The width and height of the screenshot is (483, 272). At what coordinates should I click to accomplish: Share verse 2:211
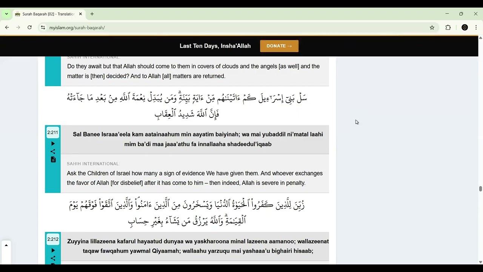pos(53,151)
